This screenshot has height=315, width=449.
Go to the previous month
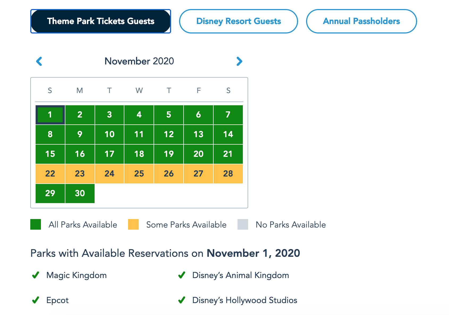(x=39, y=61)
